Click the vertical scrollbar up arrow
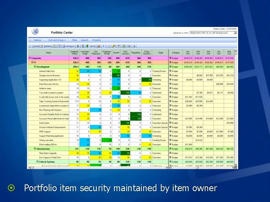 [236, 50]
